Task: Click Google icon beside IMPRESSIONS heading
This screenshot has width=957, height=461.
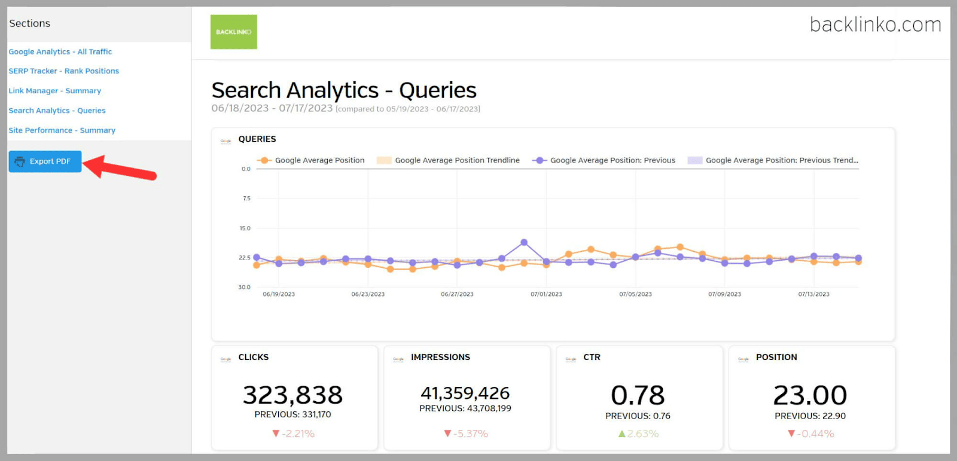Action: 398,359
